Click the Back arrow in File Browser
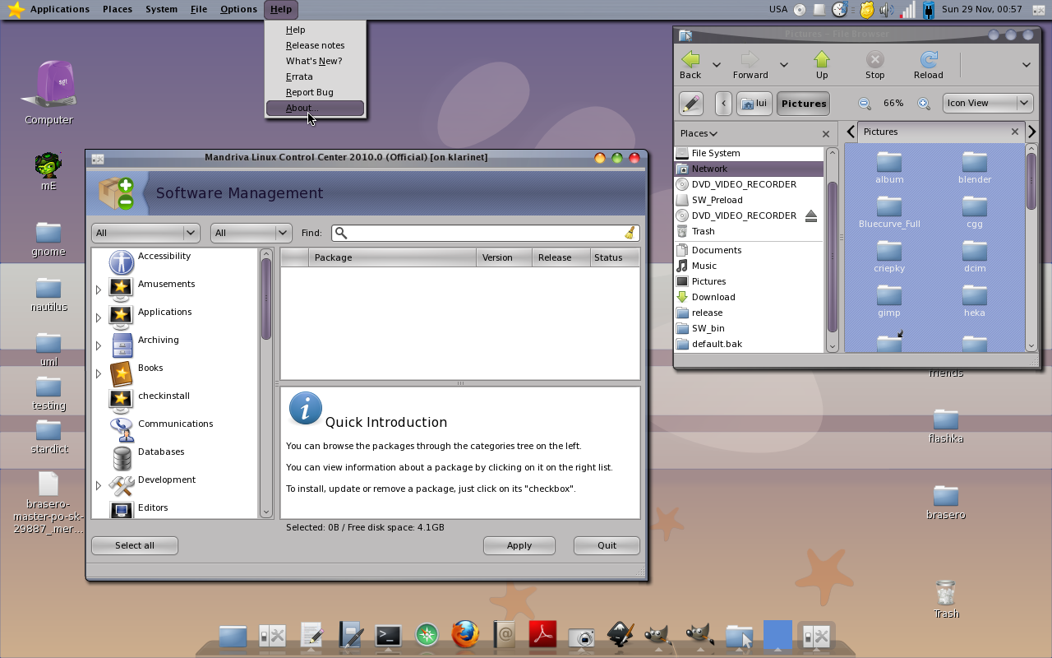The width and height of the screenshot is (1052, 658). pyautogui.click(x=690, y=65)
